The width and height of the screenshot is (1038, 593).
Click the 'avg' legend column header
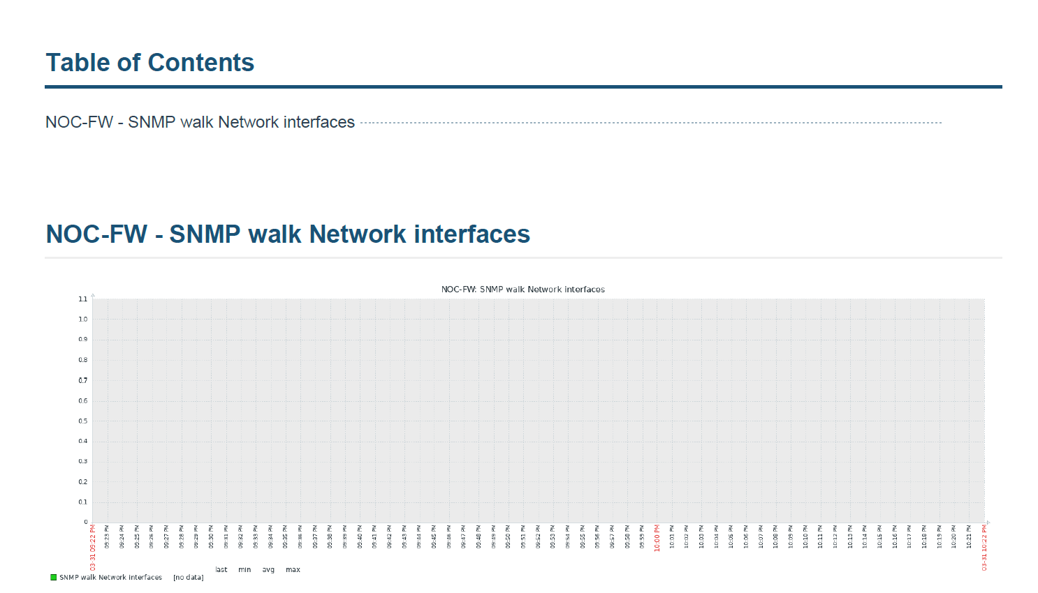(x=268, y=570)
